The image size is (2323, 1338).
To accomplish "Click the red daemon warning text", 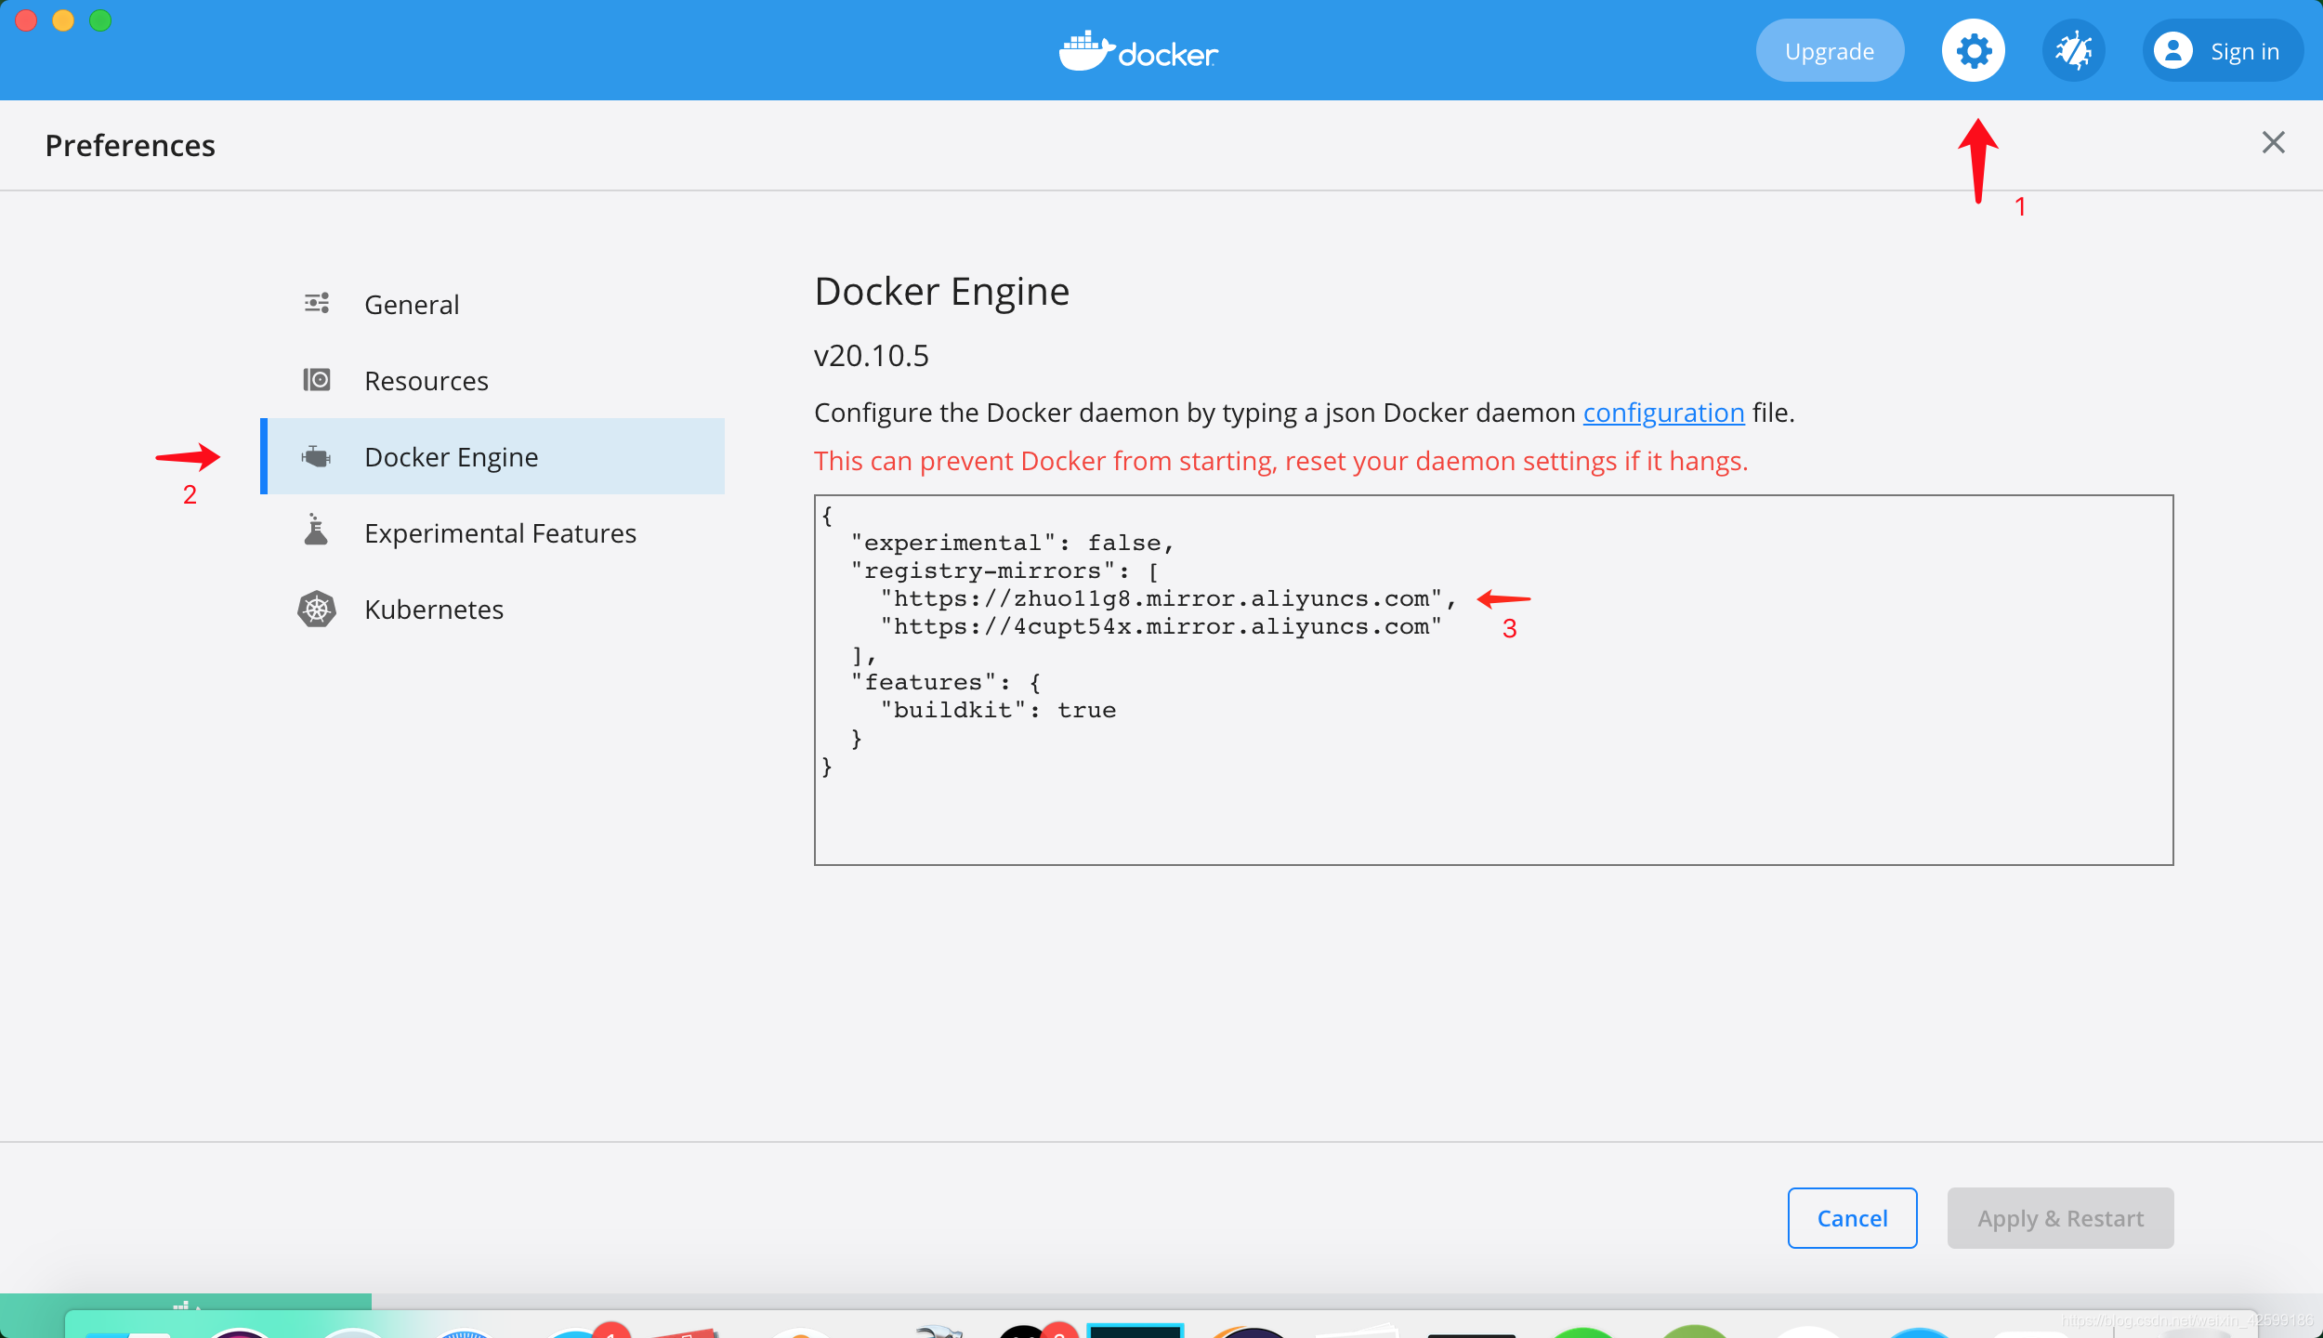I will coord(1280,461).
